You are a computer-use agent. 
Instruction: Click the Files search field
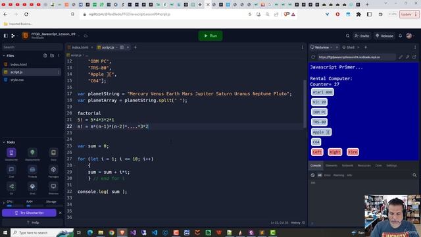point(32,47)
